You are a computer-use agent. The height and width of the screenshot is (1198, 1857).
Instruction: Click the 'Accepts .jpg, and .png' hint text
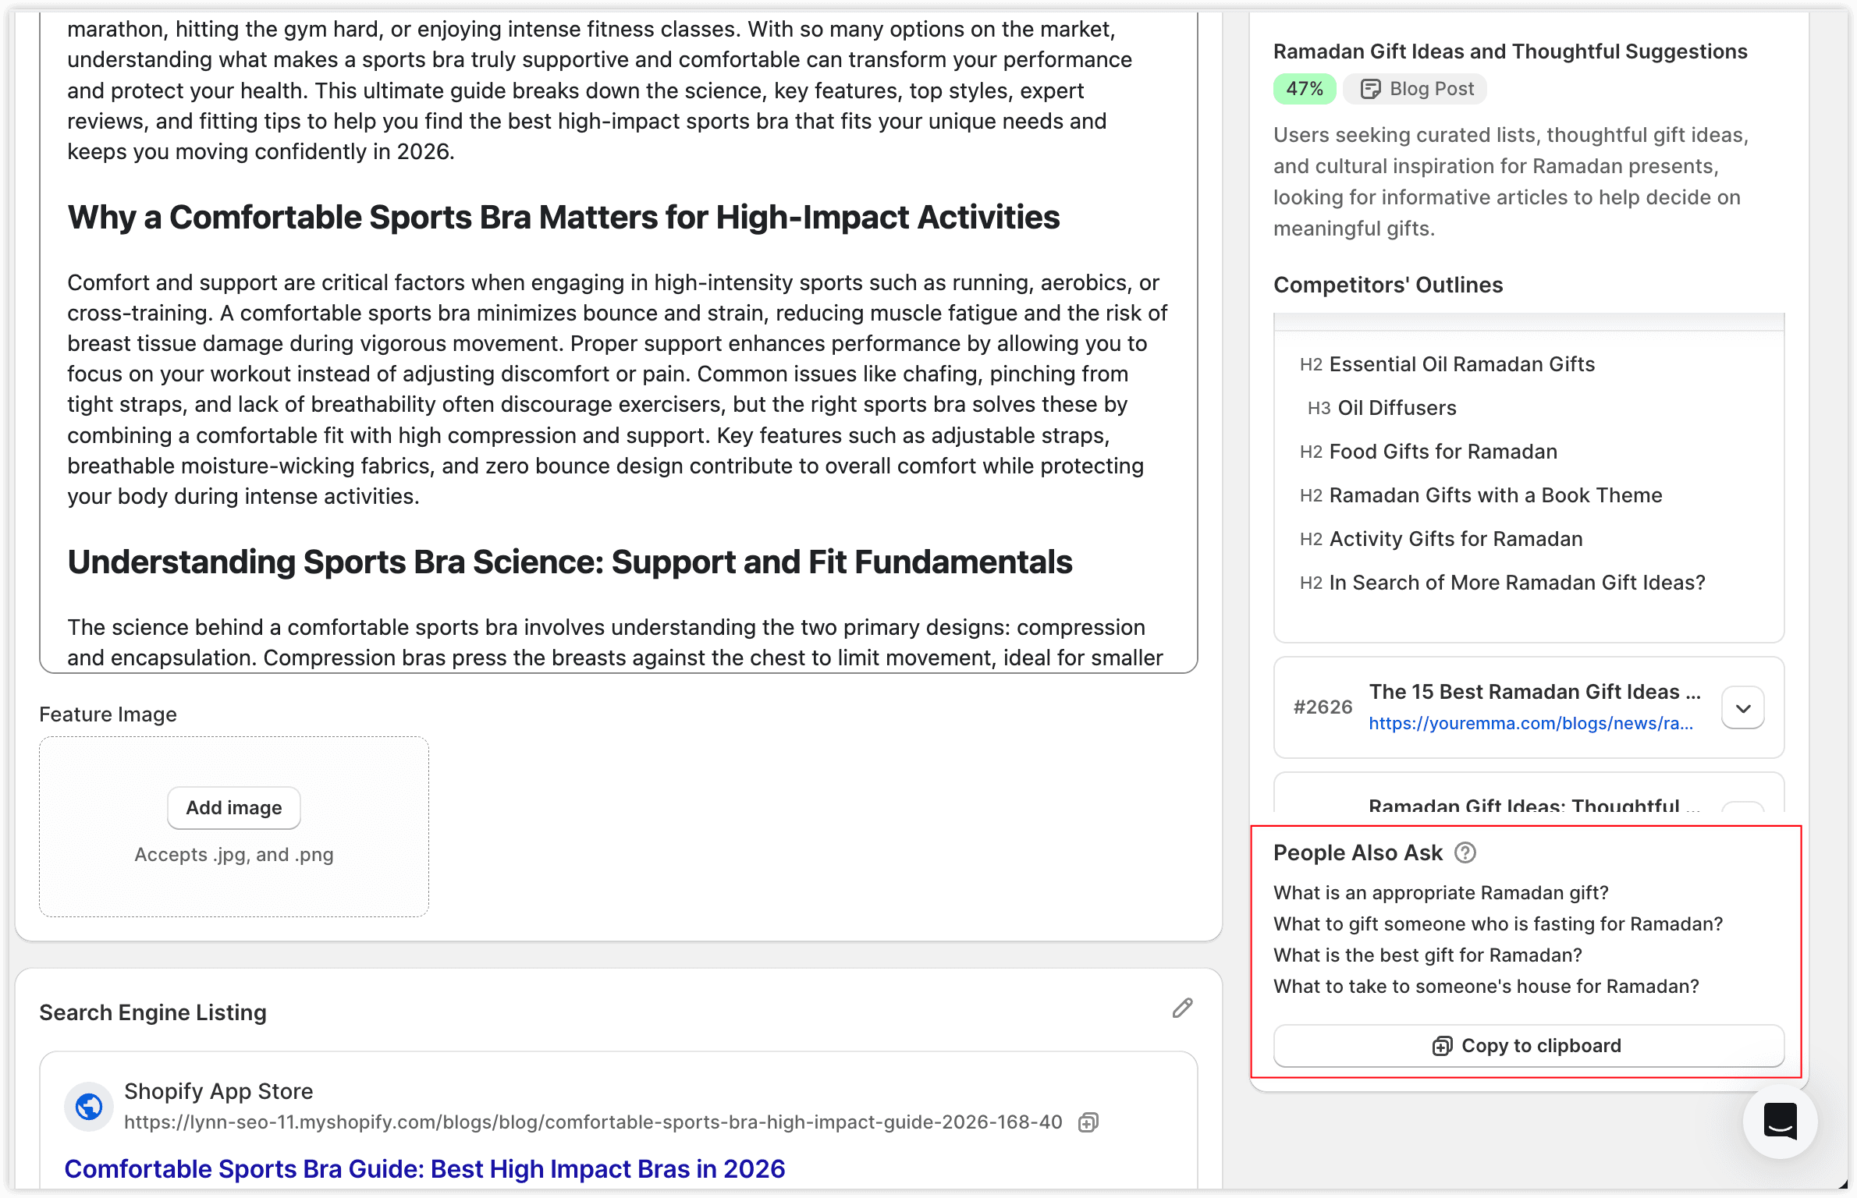click(234, 855)
